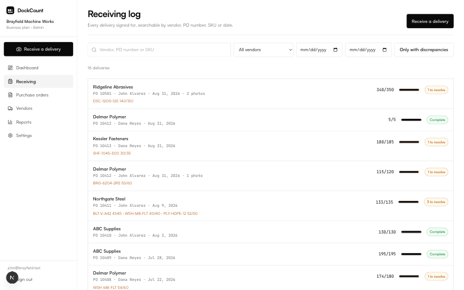Screen dimensions: 464x290
Task: Open the Ridgeline Abrasives delivery row
Action: pos(270,93)
